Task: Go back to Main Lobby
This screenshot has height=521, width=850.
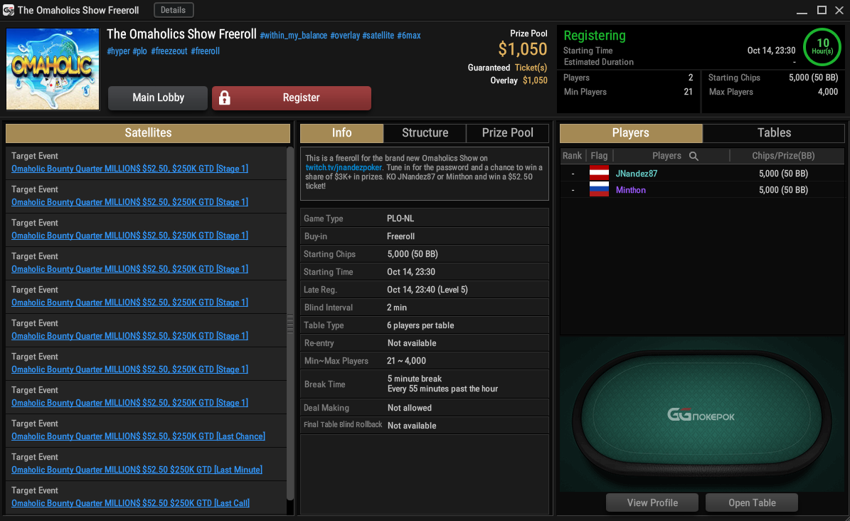Action: pyautogui.click(x=158, y=98)
